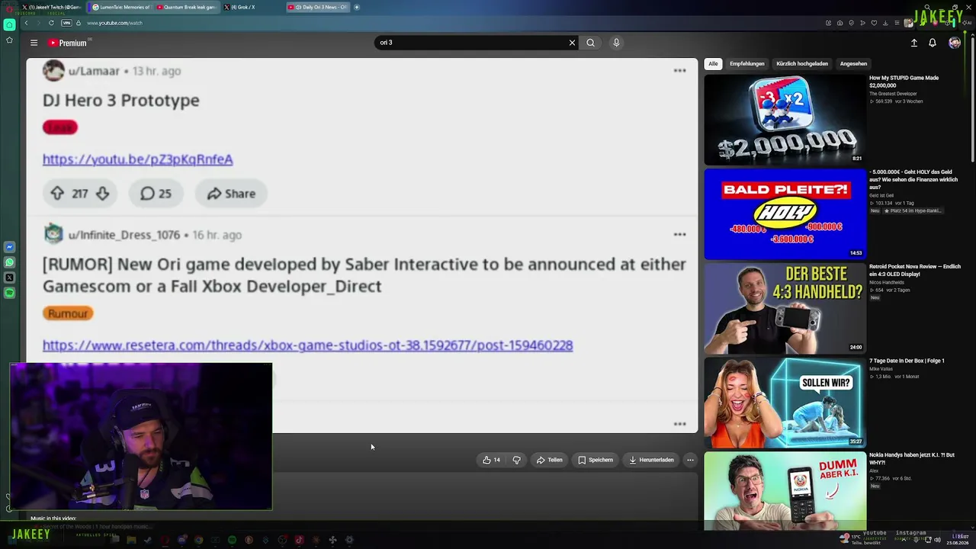This screenshot has height=549, width=976.
Task: Open the taskbar weather widget showing 13°C
Action: 860,539
